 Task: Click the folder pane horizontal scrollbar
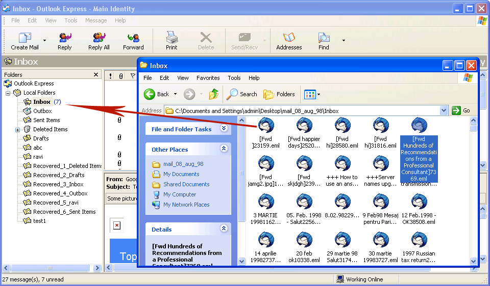[x=50, y=268]
